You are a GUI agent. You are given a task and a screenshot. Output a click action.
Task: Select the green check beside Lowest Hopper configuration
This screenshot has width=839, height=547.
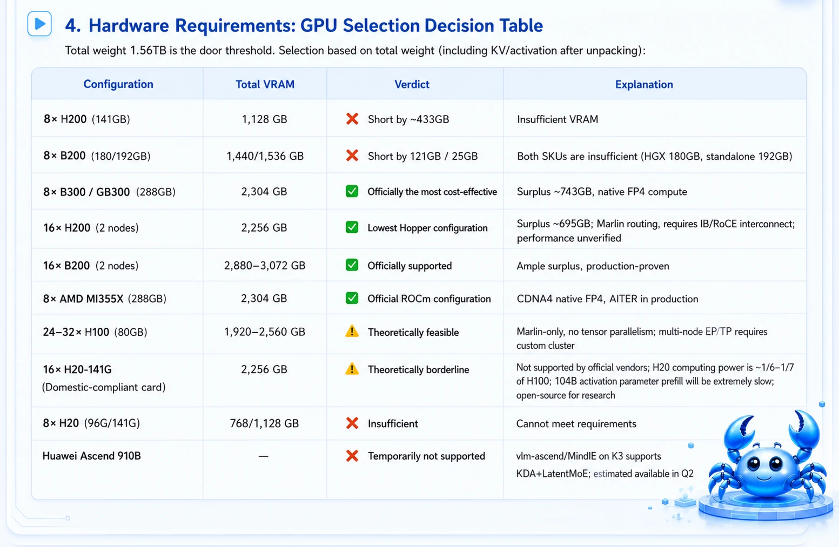pyautogui.click(x=352, y=227)
